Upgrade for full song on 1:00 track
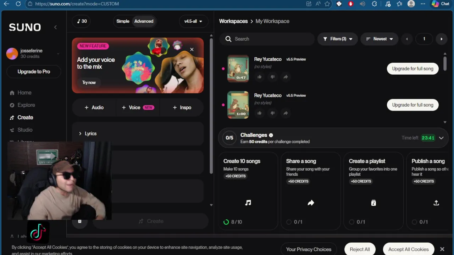This screenshot has width=454, height=255. click(x=413, y=105)
